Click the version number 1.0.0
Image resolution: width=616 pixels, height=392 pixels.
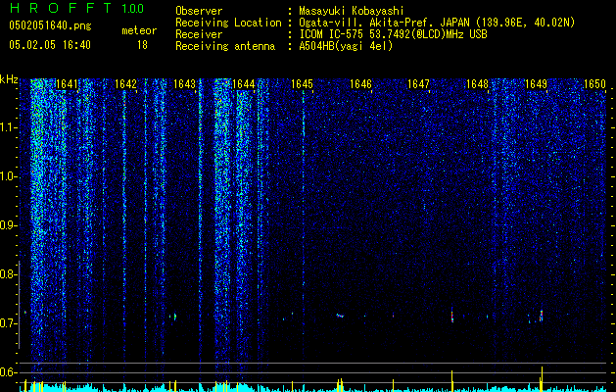(133, 9)
